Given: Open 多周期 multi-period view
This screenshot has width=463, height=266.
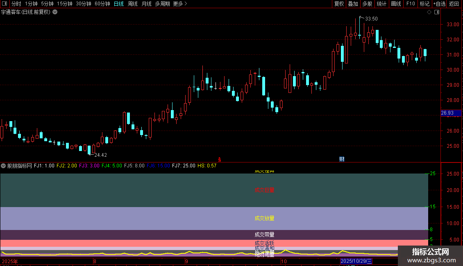Looking at the screenshot, I should point(162,4).
